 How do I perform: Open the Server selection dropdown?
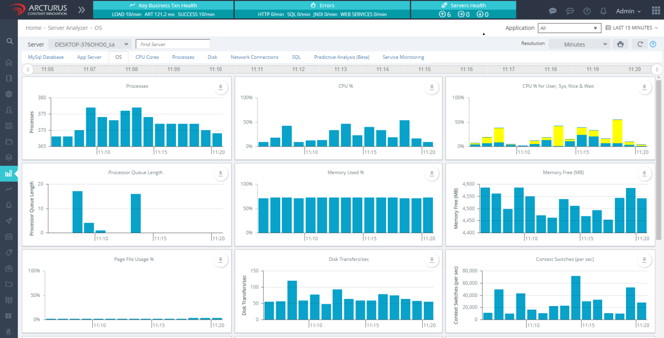(x=89, y=45)
